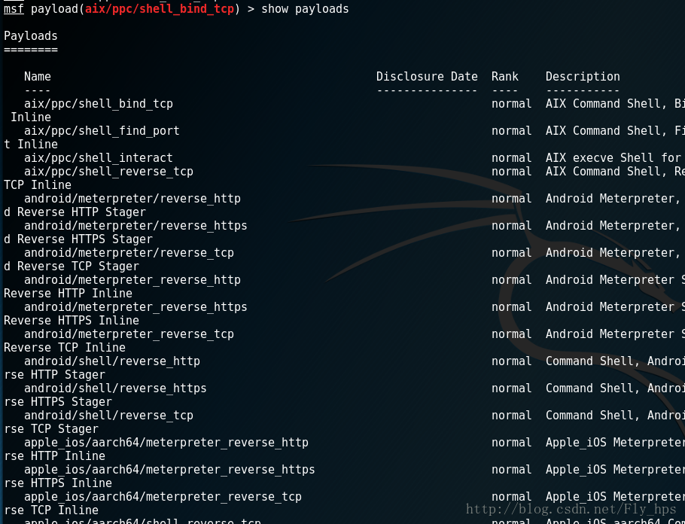Select android/meterpreter_reverse_tcp payload name
685x524 pixels.
[129, 334]
